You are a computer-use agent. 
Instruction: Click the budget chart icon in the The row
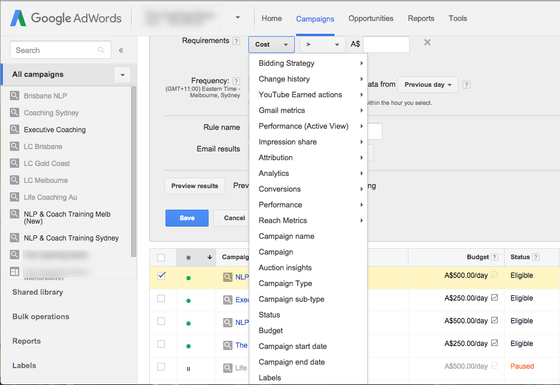click(494, 343)
